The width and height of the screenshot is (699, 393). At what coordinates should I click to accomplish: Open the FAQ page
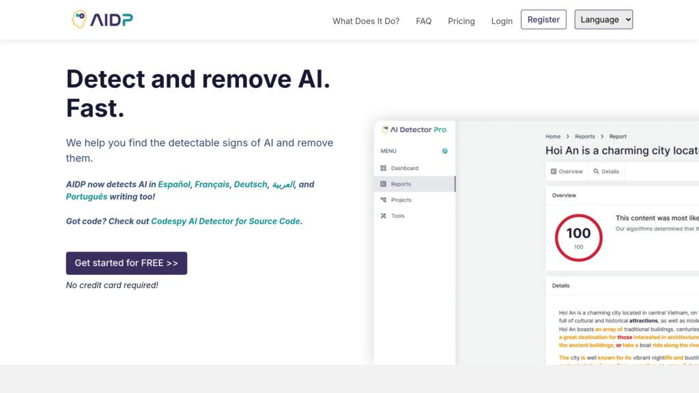coord(423,21)
